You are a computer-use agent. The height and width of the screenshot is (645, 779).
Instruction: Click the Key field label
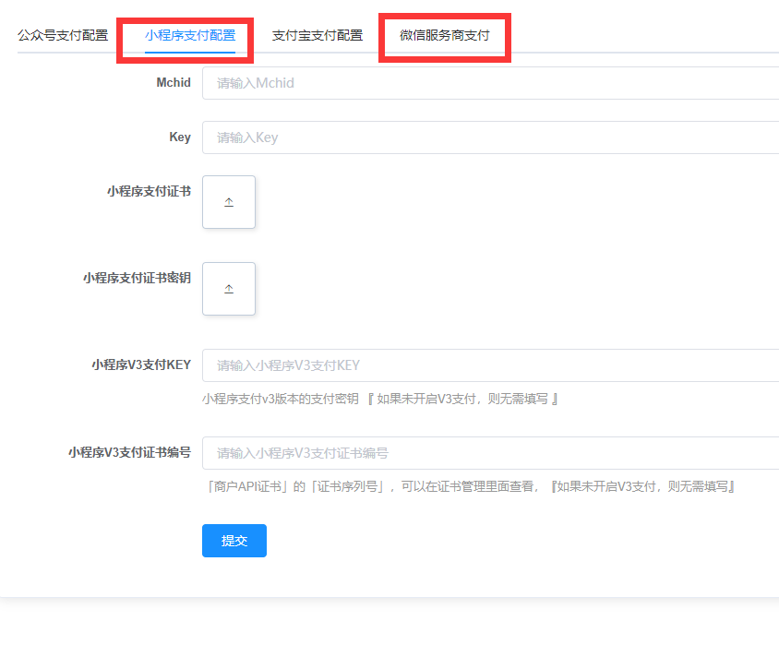pyautogui.click(x=180, y=137)
